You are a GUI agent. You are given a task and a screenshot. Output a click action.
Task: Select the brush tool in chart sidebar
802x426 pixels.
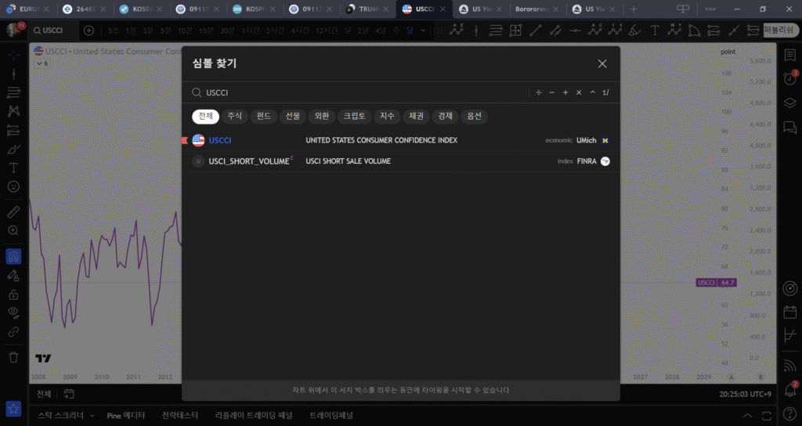14,149
